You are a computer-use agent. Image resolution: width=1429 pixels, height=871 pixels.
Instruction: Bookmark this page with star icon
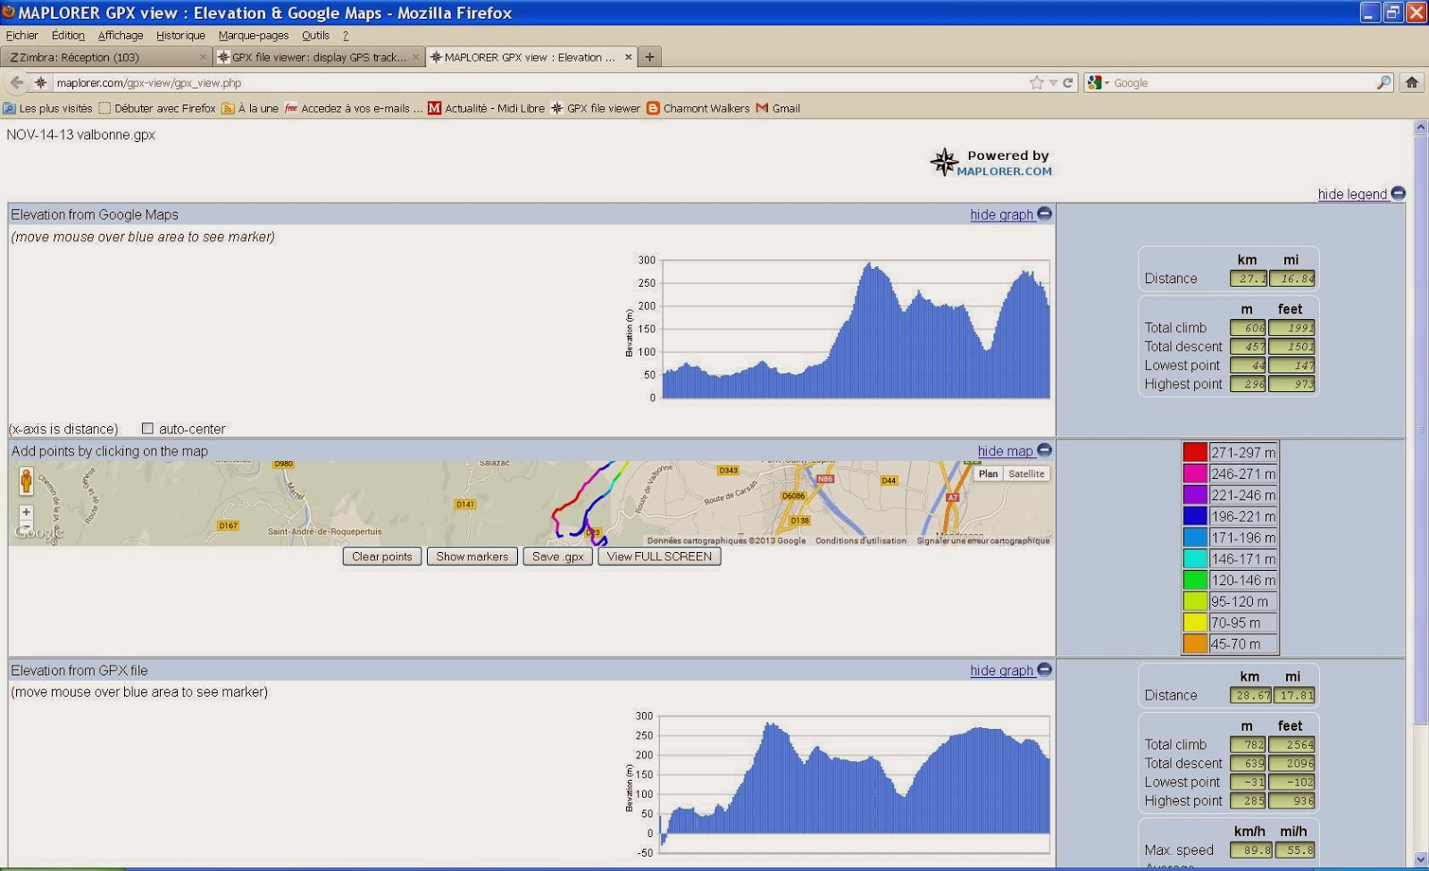click(1036, 83)
